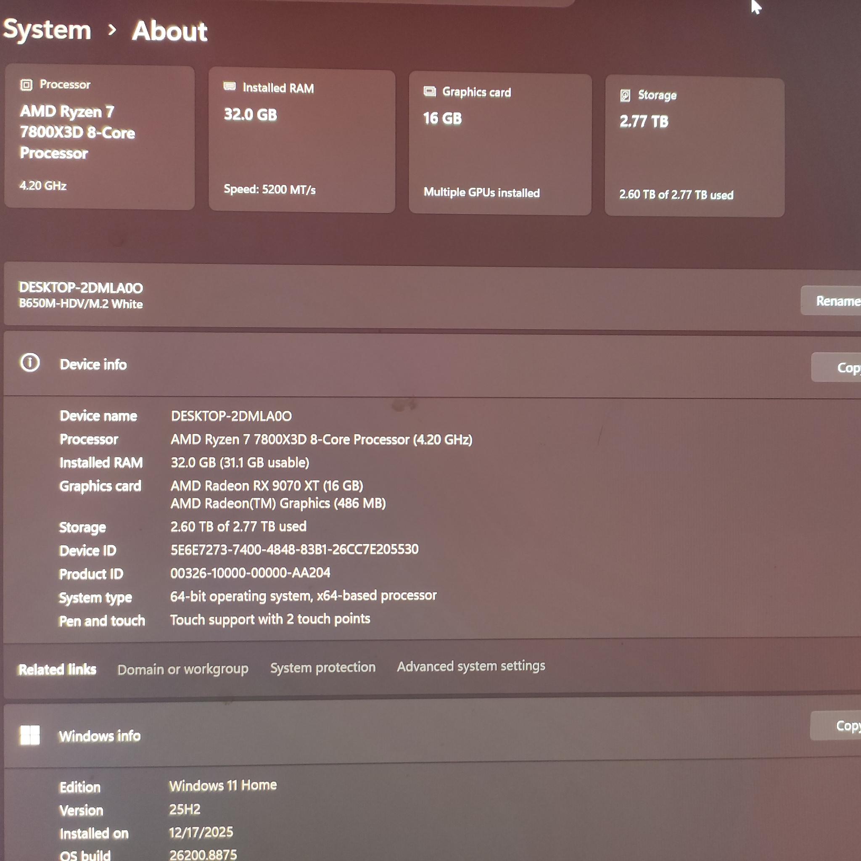Go back to System breadcrumb
This screenshot has width=861, height=861.
[x=47, y=30]
